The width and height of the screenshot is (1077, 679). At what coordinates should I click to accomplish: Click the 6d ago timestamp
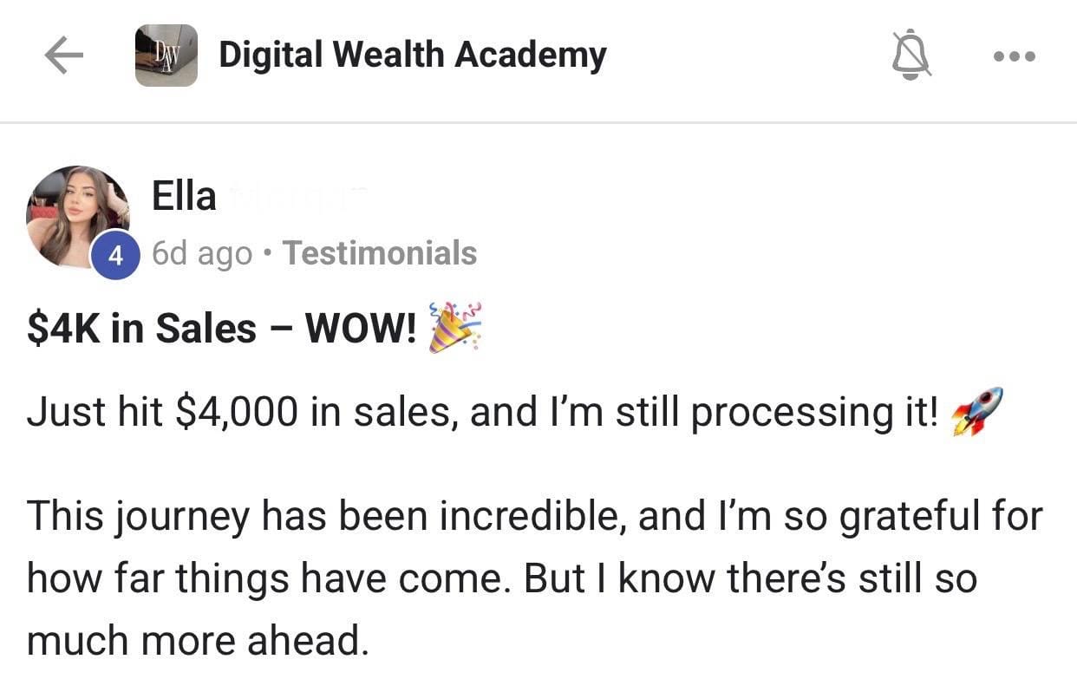tap(202, 253)
